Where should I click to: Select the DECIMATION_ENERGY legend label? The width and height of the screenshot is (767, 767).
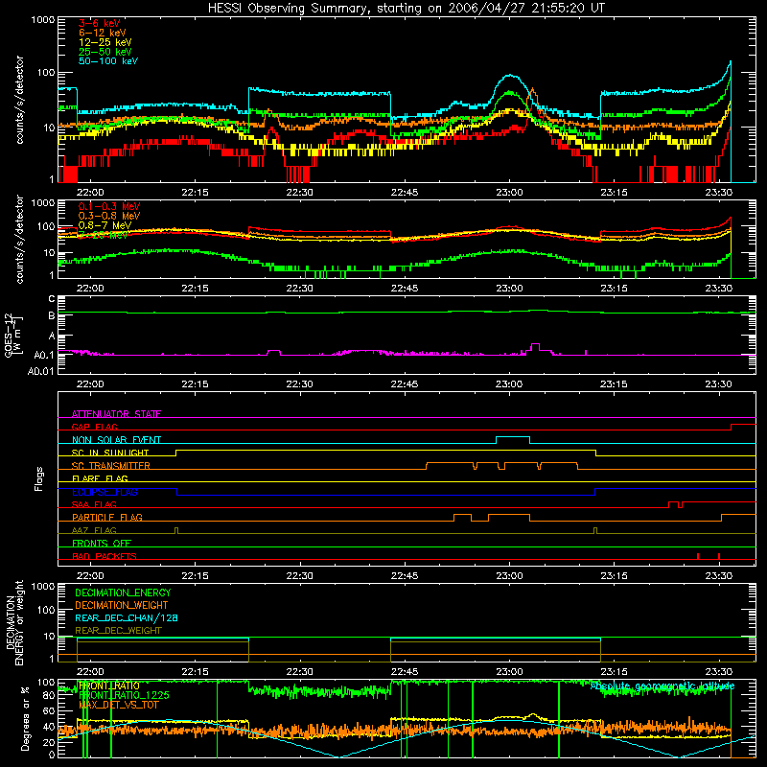123,593
